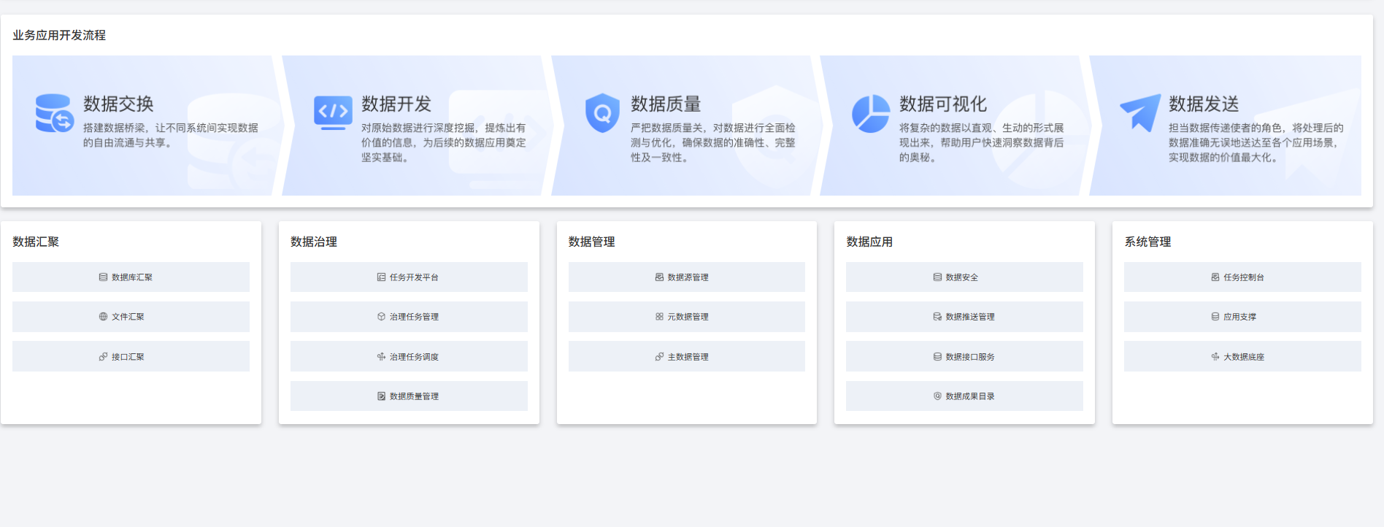Select the 数据可视化 heading
Image resolution: width=1384 pixels, height=527 pixels.
click(x=943, y=104)
